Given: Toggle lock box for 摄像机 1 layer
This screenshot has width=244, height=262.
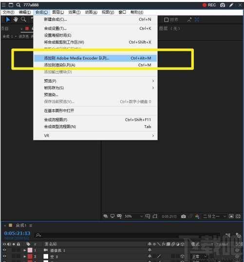Looking at the screenshot, I should click(19, 250).
